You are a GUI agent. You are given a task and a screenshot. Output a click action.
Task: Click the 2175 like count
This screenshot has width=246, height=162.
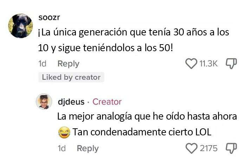209,148
